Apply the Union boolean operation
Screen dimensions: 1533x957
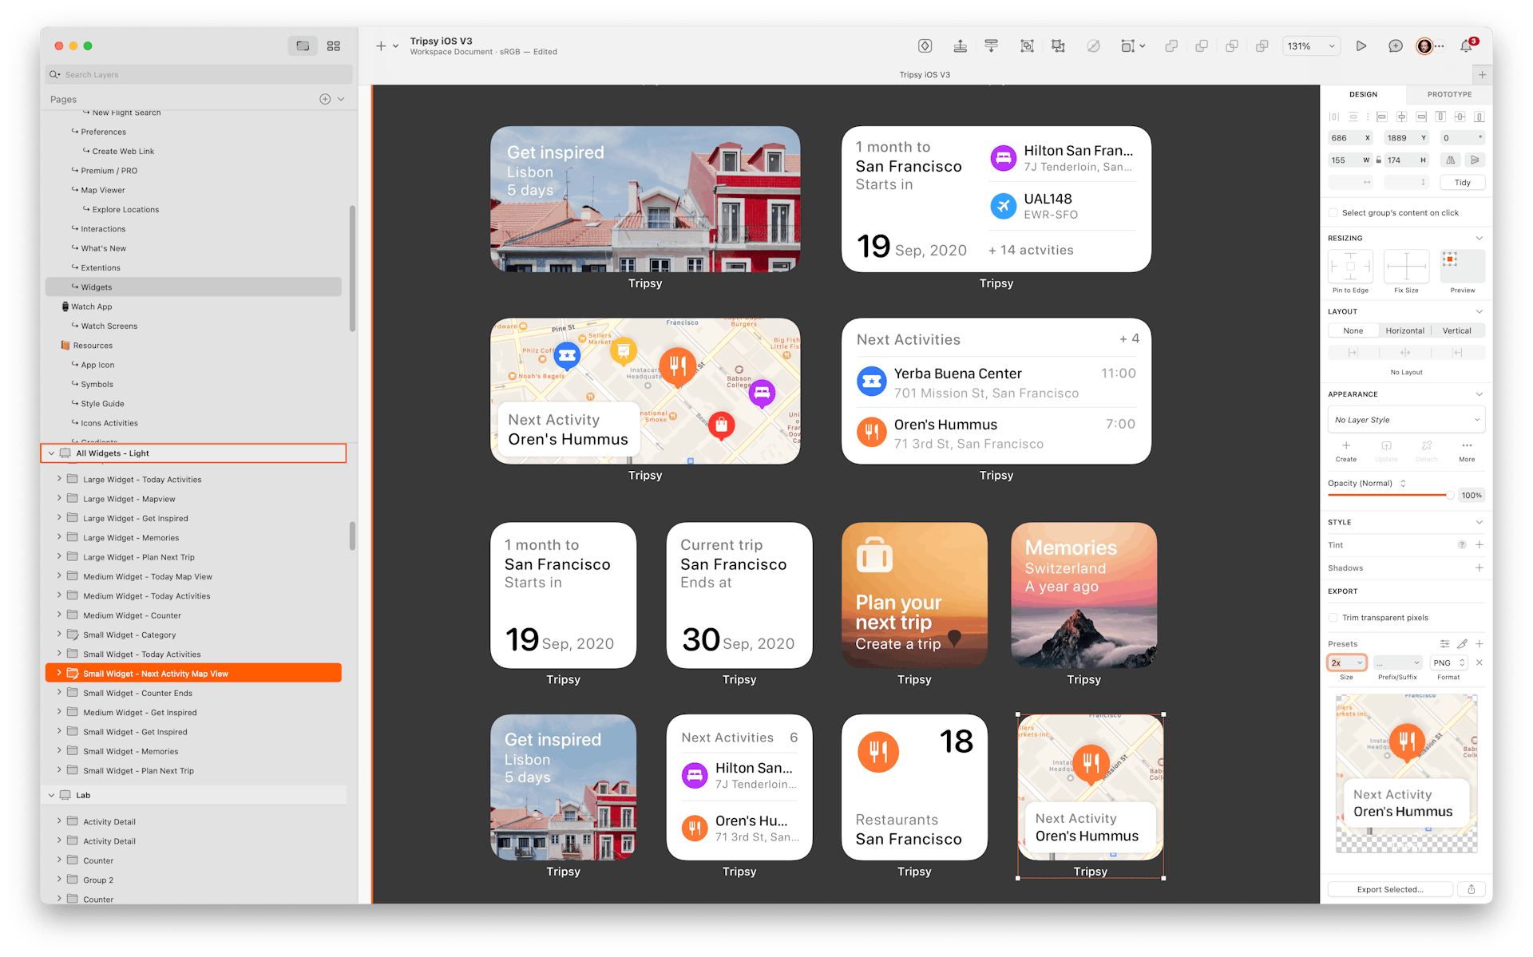1171,45
